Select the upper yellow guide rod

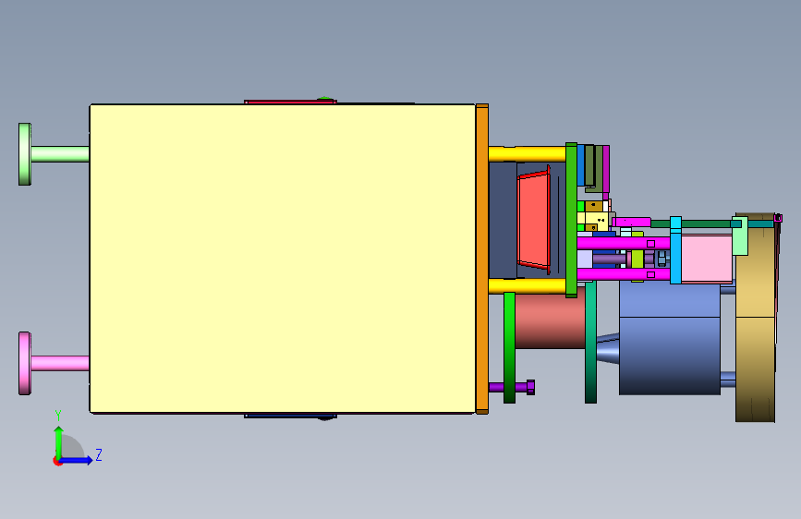point(527,153)
